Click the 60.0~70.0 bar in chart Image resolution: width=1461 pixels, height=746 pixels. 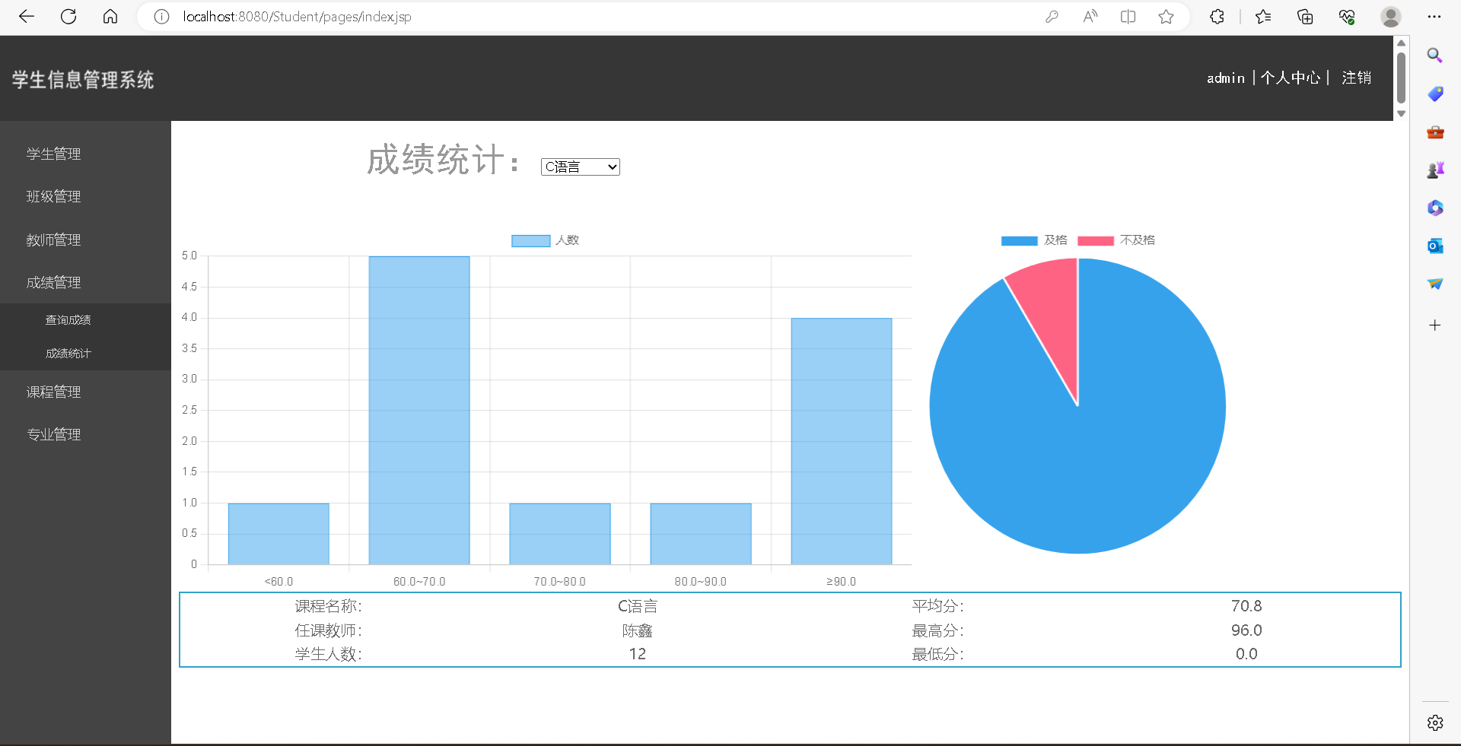(x=419, y=411)
